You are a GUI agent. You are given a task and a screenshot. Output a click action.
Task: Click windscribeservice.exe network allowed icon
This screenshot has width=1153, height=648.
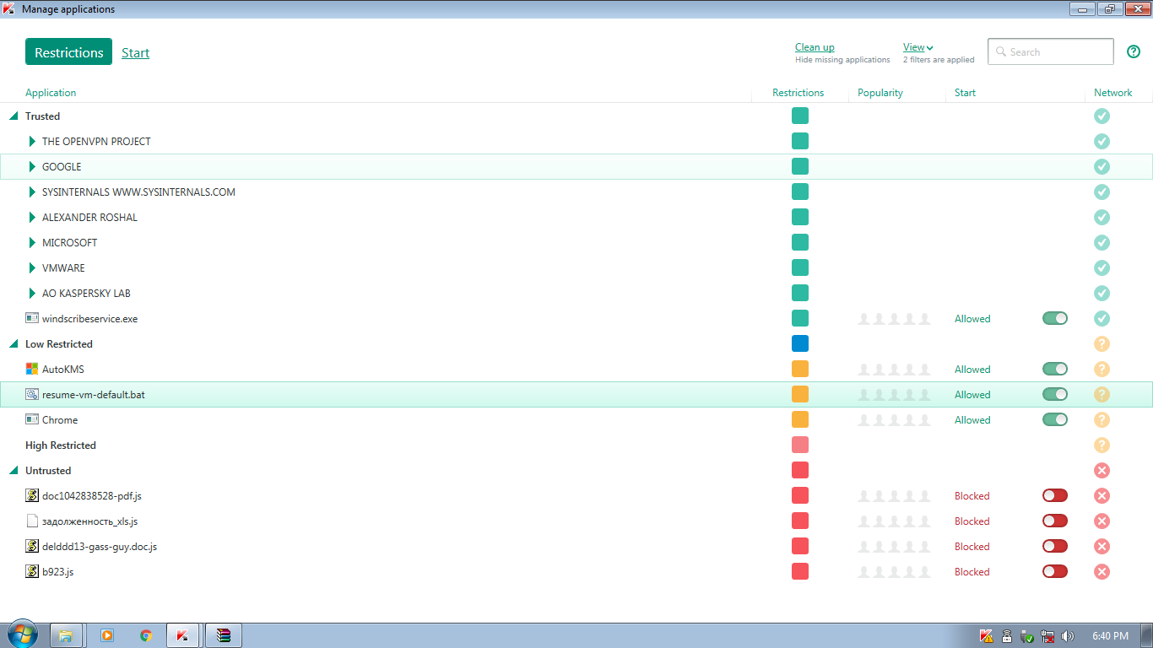tap(1102, 319)
